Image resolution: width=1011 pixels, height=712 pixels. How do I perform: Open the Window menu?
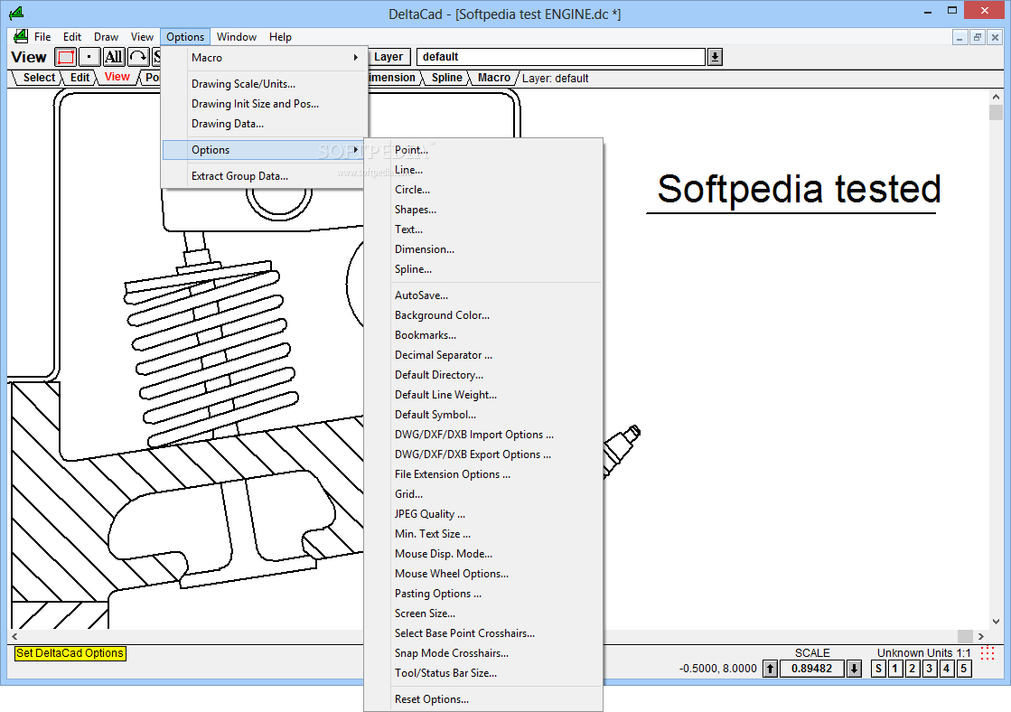(x=237, y=37)
